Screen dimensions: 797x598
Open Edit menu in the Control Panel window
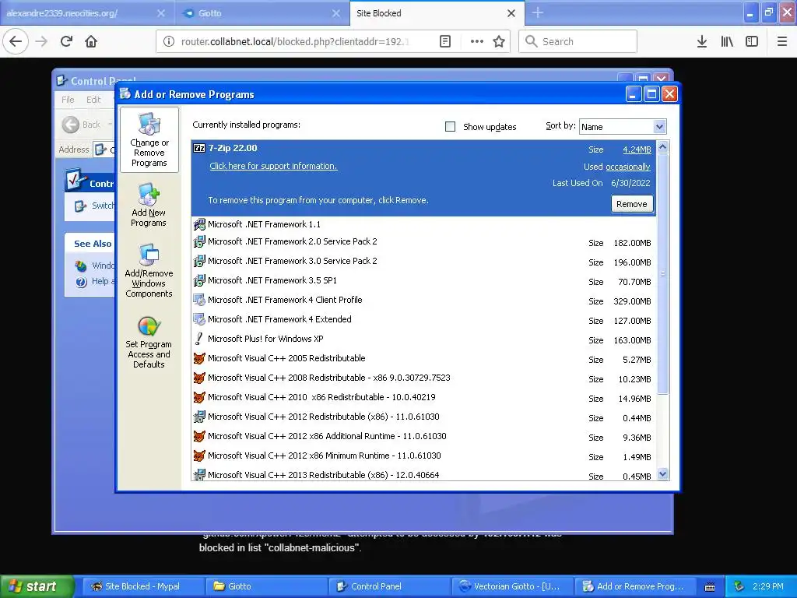point(93,100)
